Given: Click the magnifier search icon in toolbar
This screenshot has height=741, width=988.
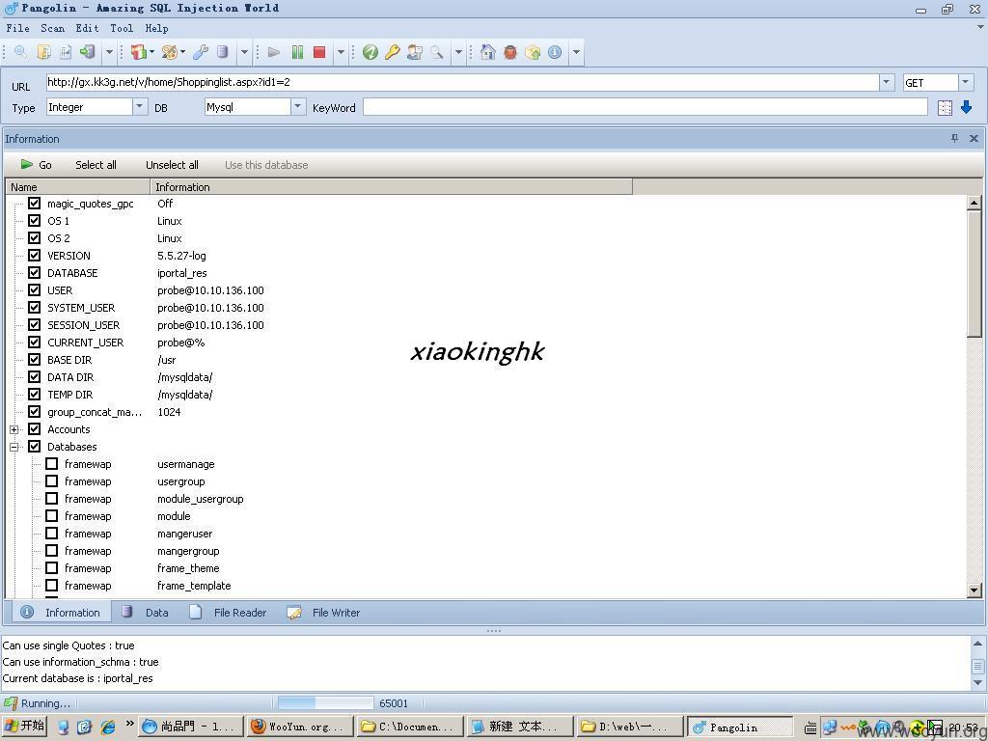Looking at the screenshot, I should click(21, 52).
